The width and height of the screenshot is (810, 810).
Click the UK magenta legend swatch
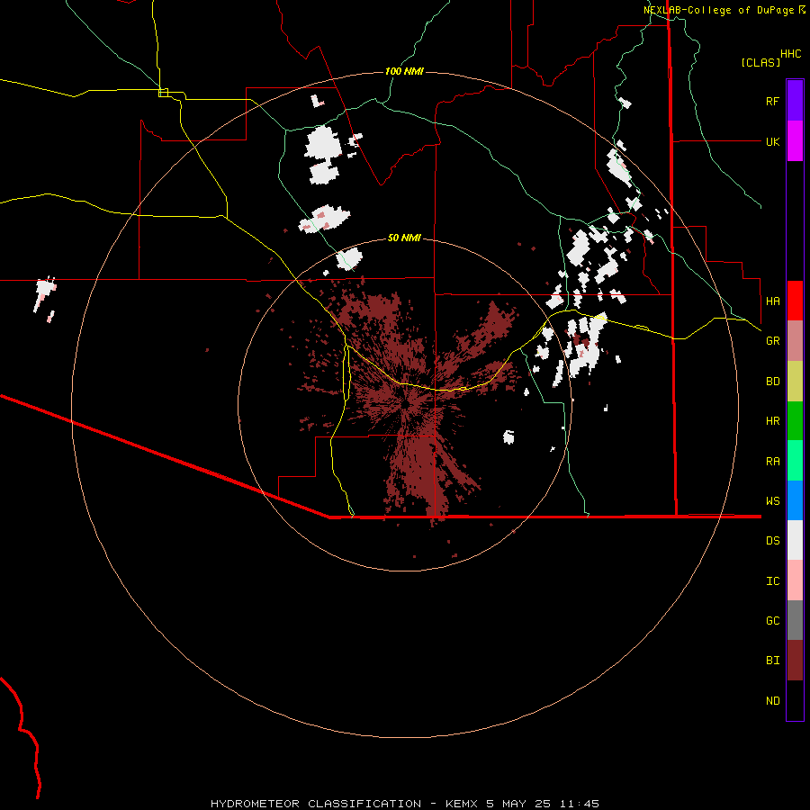pos(795,141)
